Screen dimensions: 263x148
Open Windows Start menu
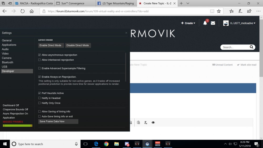pos(5,144)
